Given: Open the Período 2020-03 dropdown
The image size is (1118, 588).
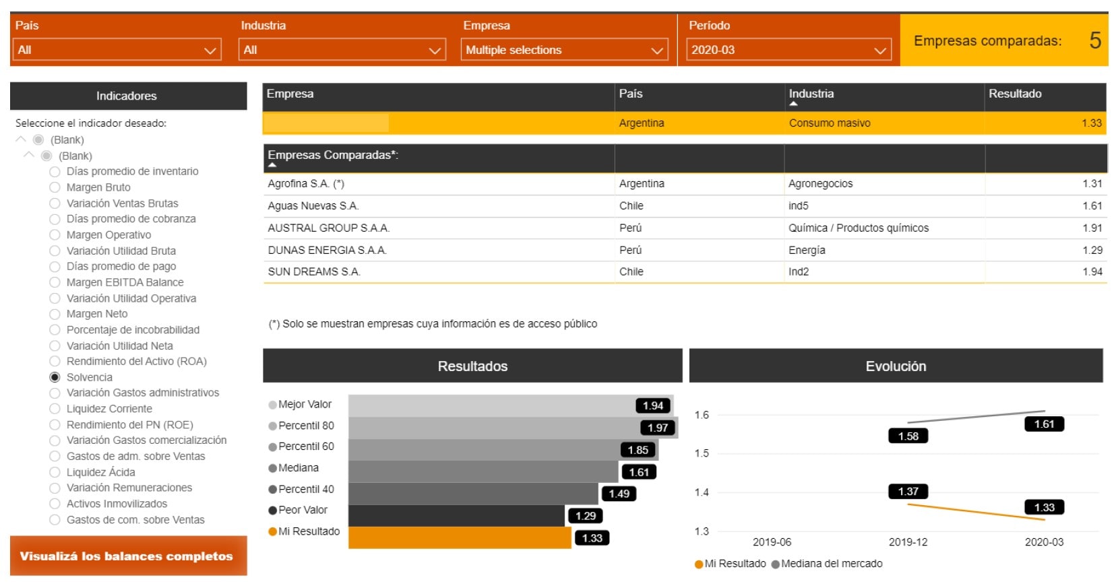Looking at the screenshot, I should (x=788, y=50).
